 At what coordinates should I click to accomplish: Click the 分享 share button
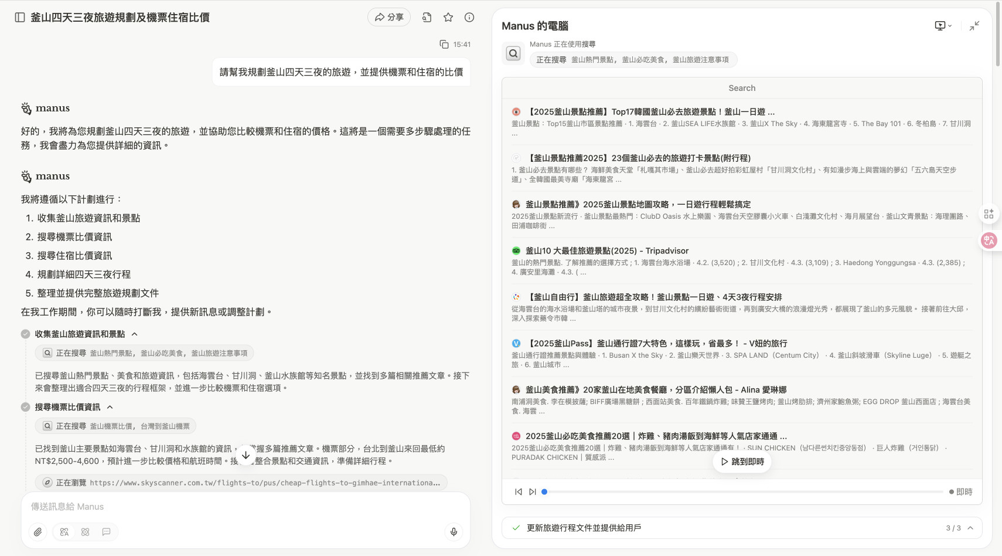pyautogui.click(x=389, y=18)
